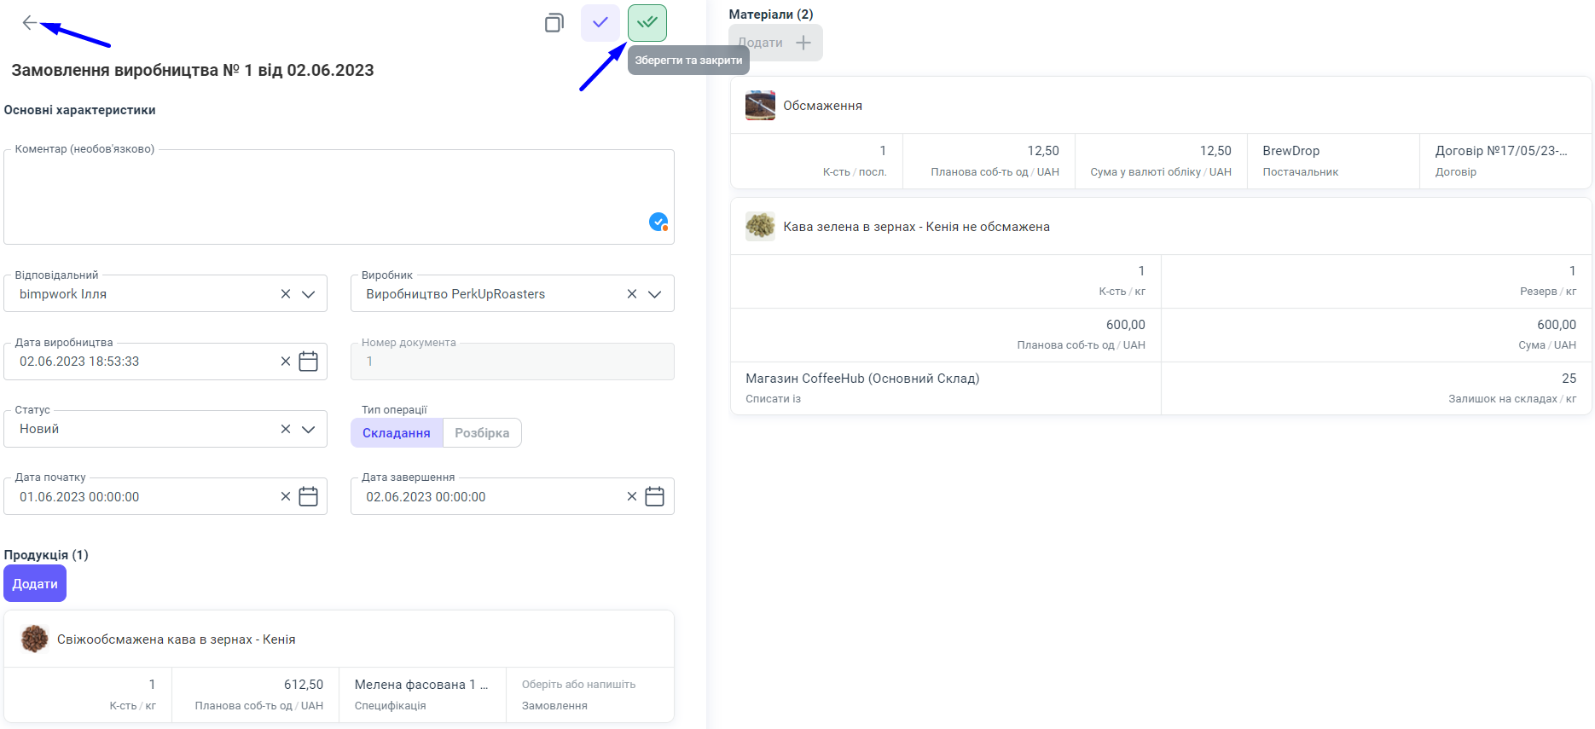Click the green save and close icon
The image size is (1595, 729).
pyautogui.click(x=647, y=23)
